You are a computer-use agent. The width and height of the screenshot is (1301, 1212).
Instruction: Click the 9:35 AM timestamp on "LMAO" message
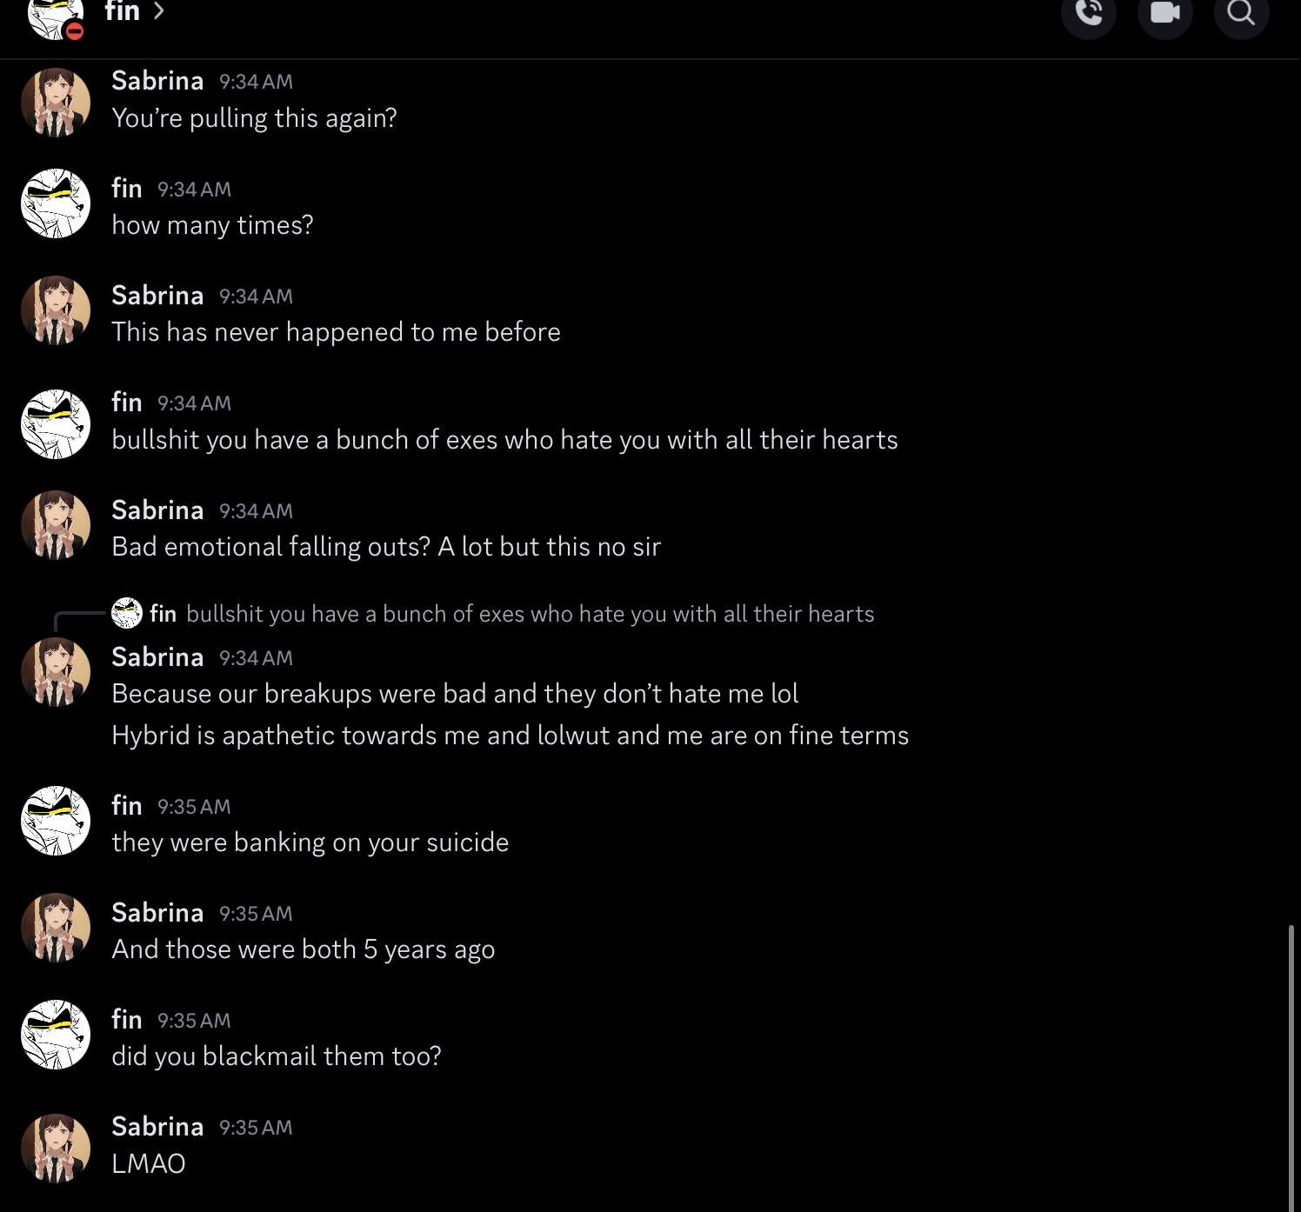coord(256,1128)
